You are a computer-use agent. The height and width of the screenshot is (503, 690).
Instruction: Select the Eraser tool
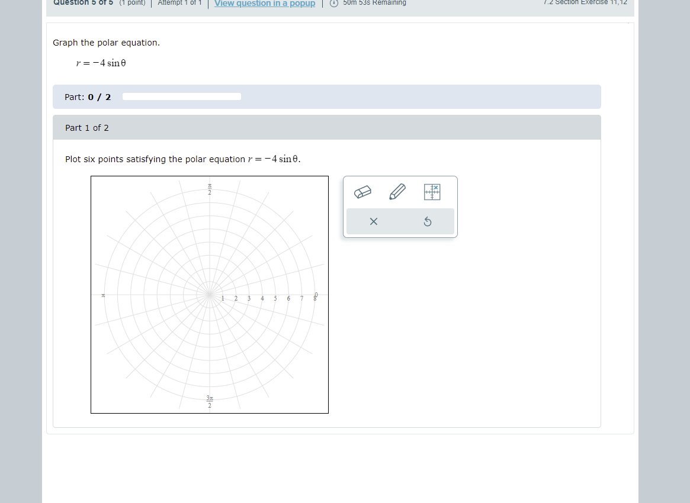point(363,192)
